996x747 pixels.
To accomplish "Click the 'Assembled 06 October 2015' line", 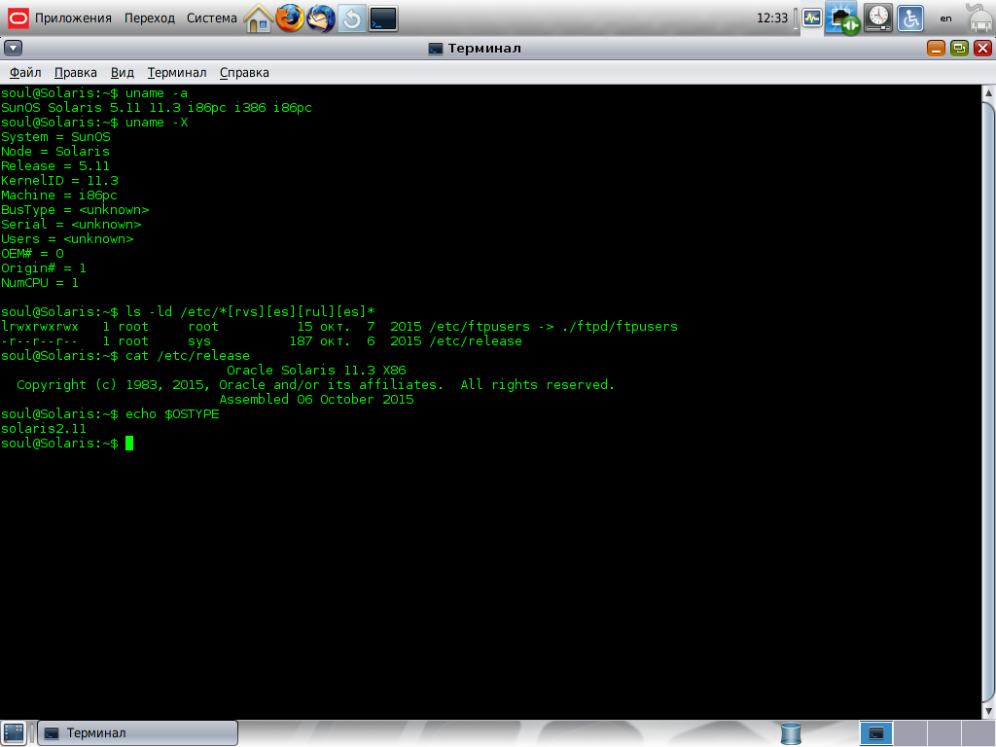I will click(x=316, y=400).
